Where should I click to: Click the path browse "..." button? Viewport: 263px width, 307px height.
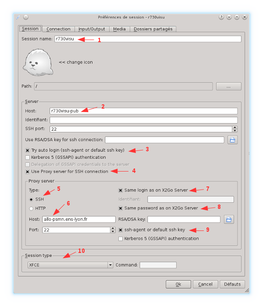pos(229,87)
